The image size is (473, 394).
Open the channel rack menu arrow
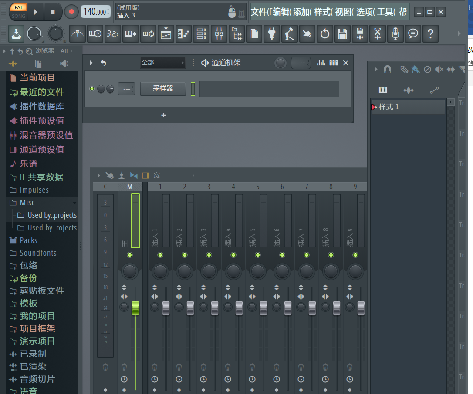click(91, 63)
